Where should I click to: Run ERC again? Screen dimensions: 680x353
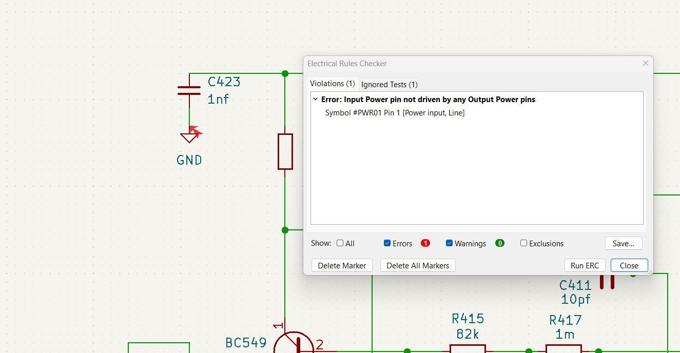click(x=585, y=265)
